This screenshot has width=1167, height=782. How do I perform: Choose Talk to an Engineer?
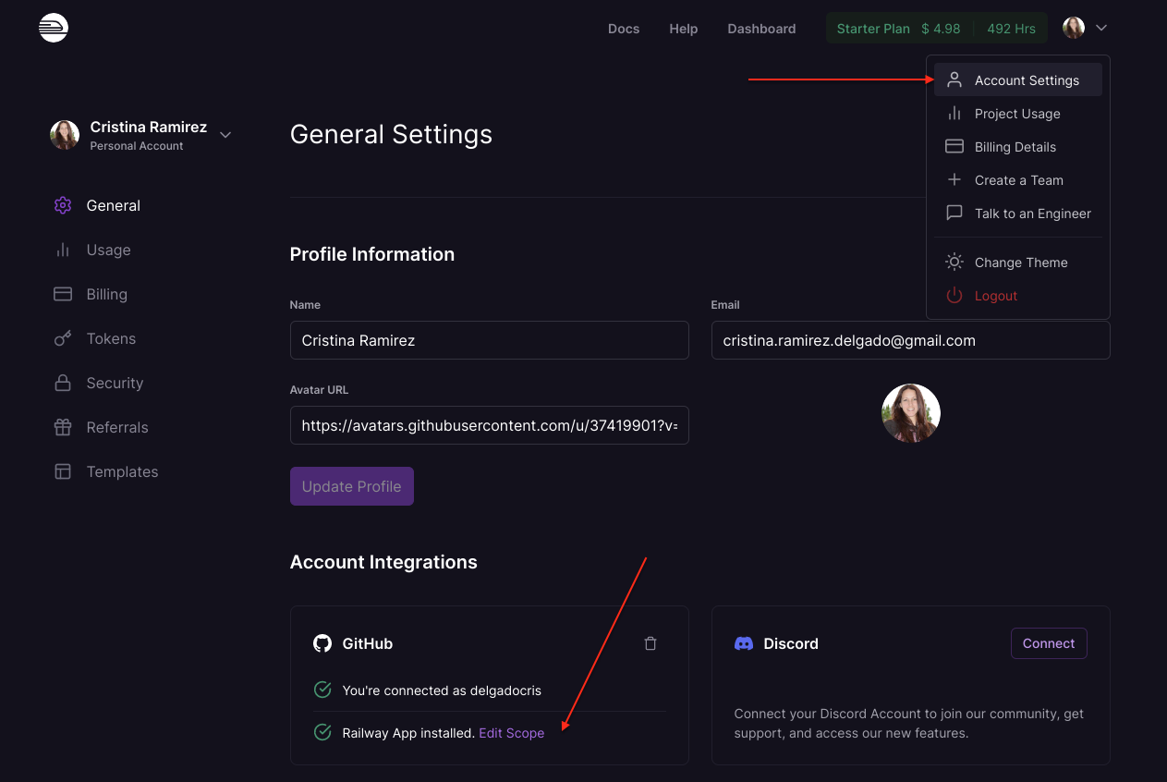[x=1018, y=214]
